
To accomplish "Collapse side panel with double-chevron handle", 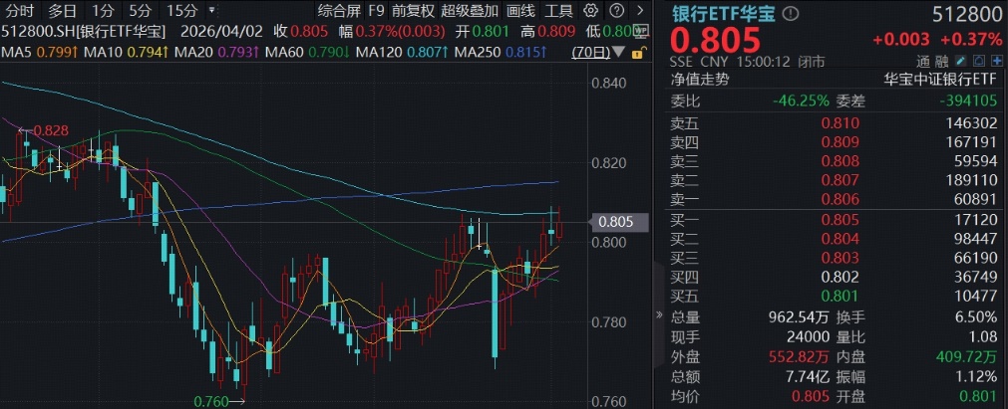I will [x=656, y=314].
